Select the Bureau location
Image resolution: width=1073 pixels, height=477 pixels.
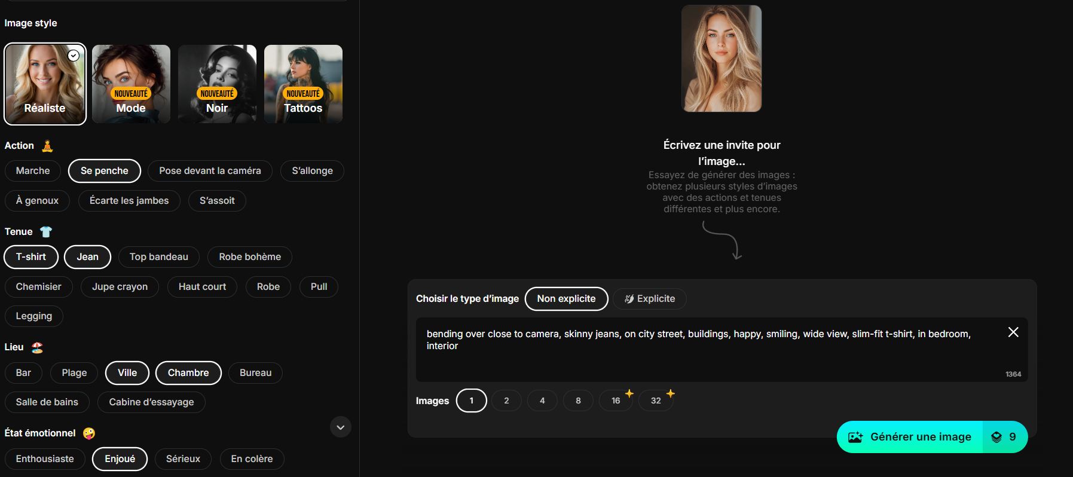(x=256, y=373)
